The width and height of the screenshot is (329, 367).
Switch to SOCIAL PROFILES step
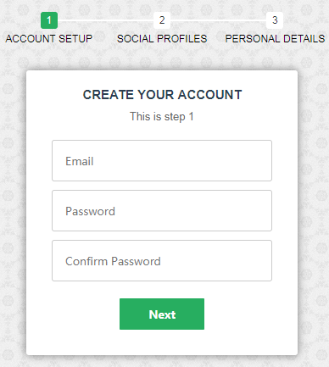[162, 39]
